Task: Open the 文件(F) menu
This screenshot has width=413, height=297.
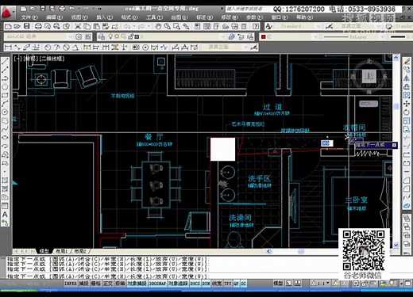Action: pos(29,17)
